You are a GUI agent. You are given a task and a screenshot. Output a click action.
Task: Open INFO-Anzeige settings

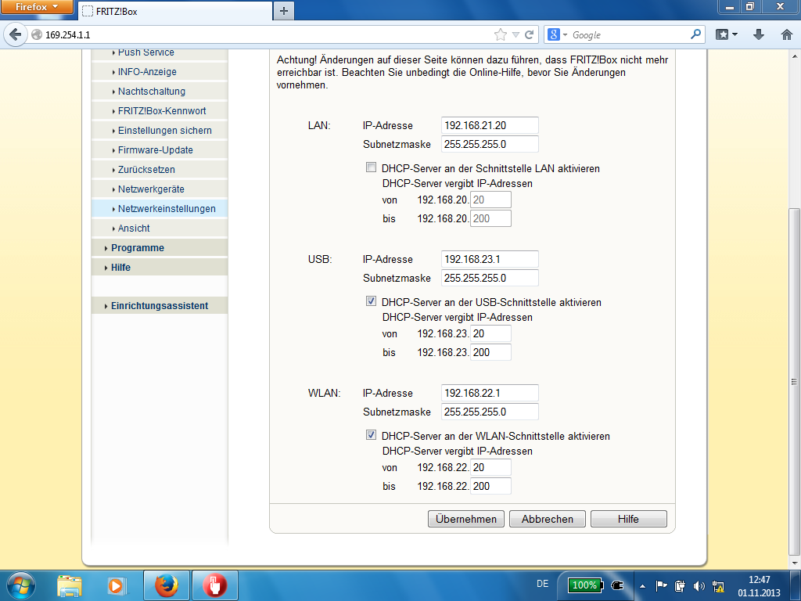[160, 71]
